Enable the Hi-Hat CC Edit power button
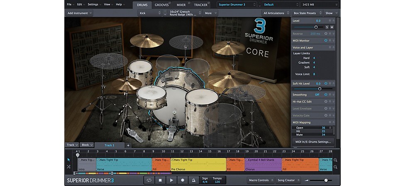 326,102
